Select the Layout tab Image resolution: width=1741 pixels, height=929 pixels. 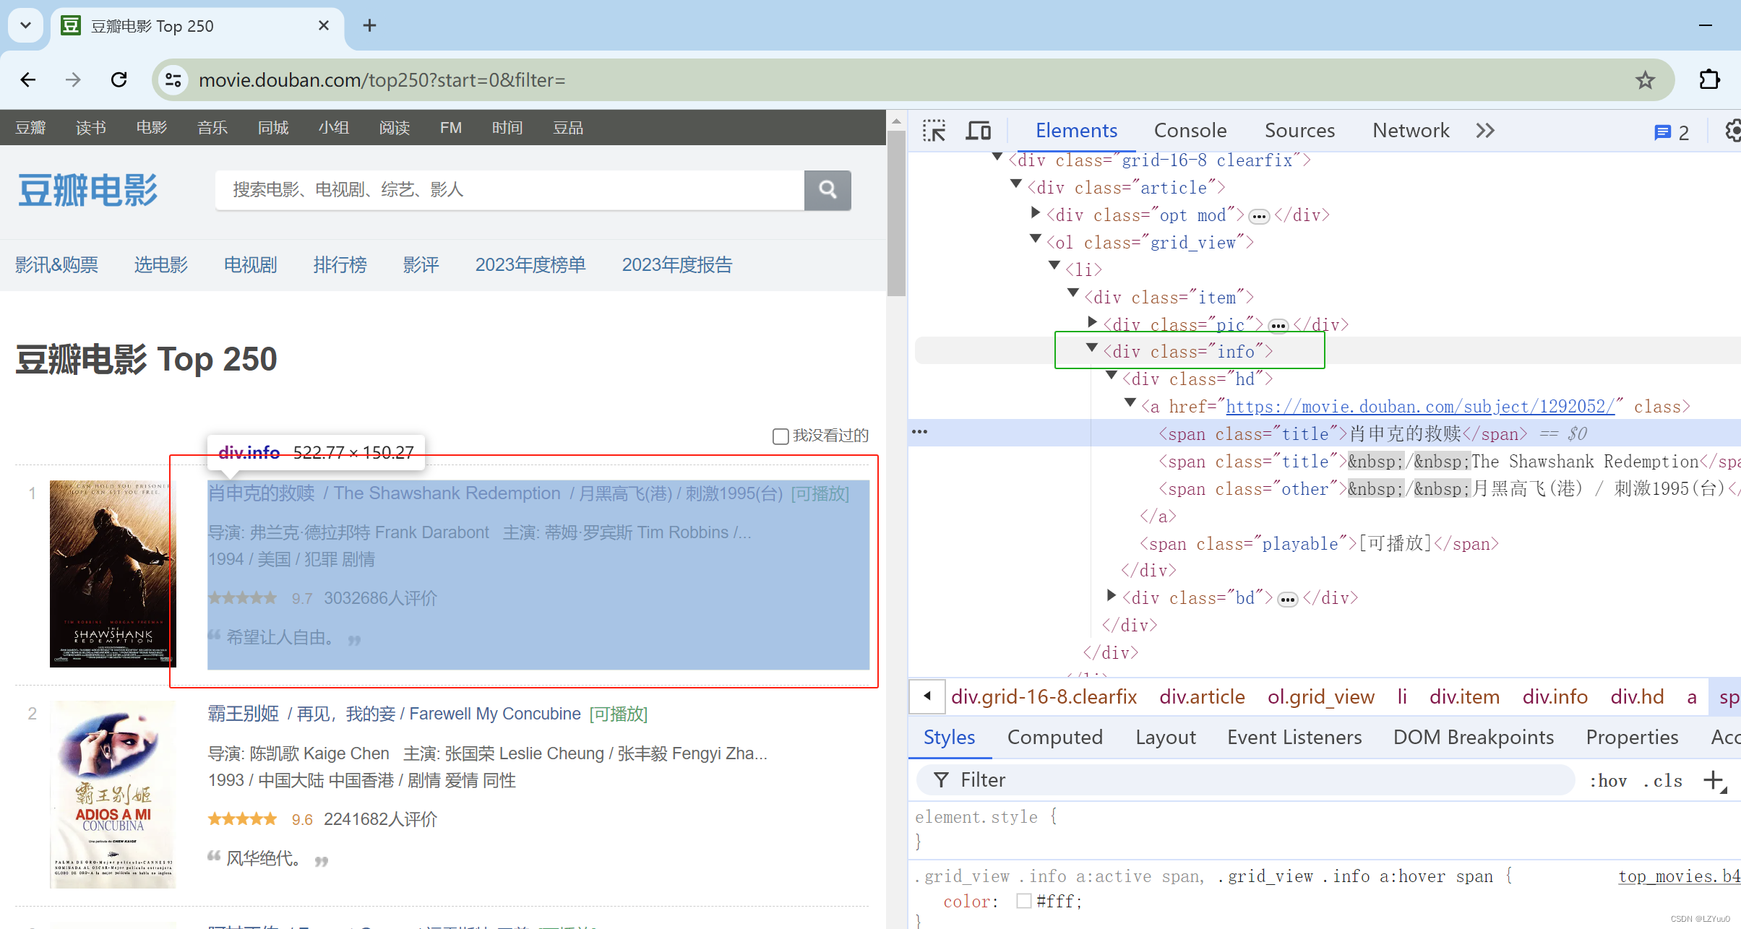point(1165,738)
